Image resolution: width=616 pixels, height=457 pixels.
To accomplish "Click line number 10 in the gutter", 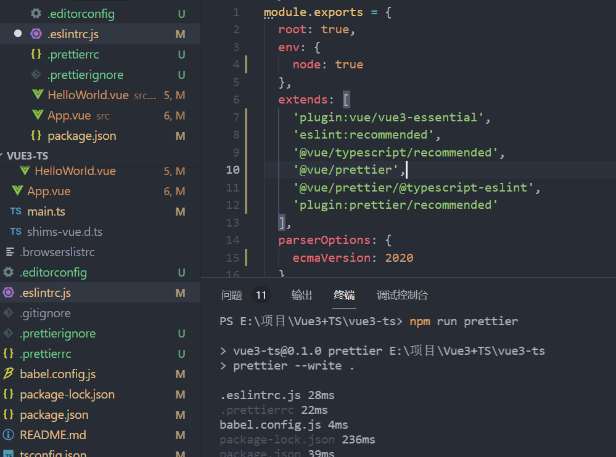I will click(232, 170).
